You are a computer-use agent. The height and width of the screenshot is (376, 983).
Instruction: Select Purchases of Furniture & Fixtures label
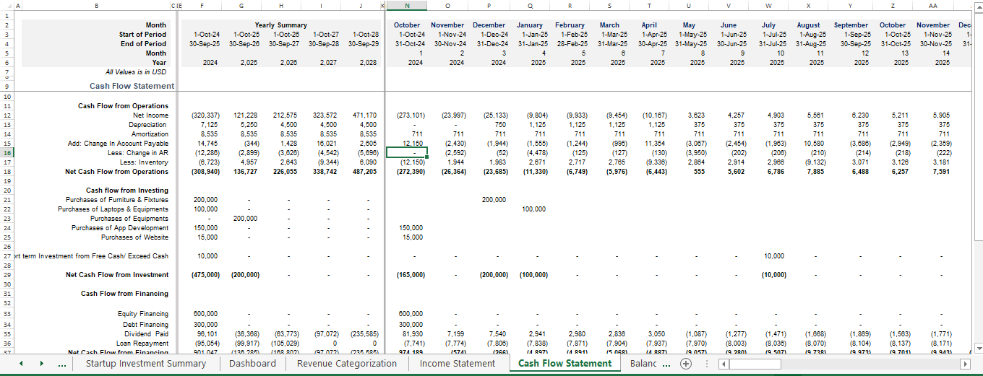(116, 200)
